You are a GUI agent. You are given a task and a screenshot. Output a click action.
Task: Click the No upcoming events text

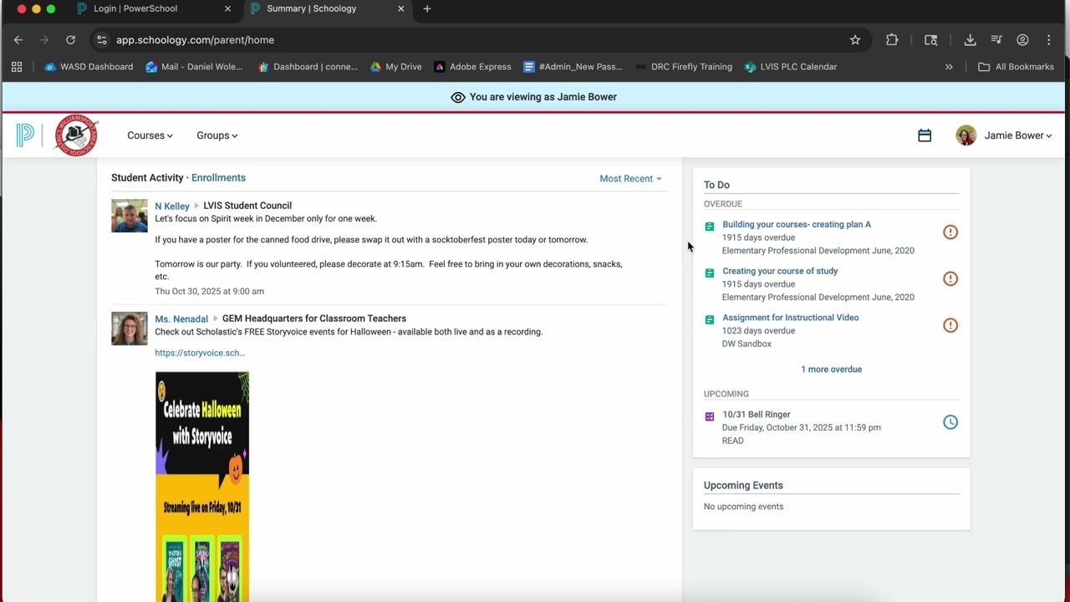(744, 507)
